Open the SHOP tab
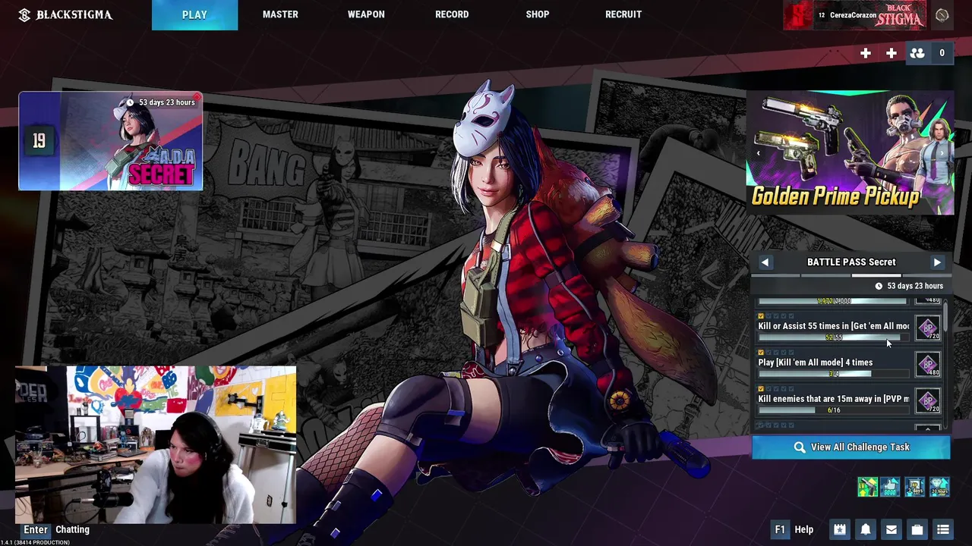This screenshot has width=972, height=546. (x=538, y=14)
